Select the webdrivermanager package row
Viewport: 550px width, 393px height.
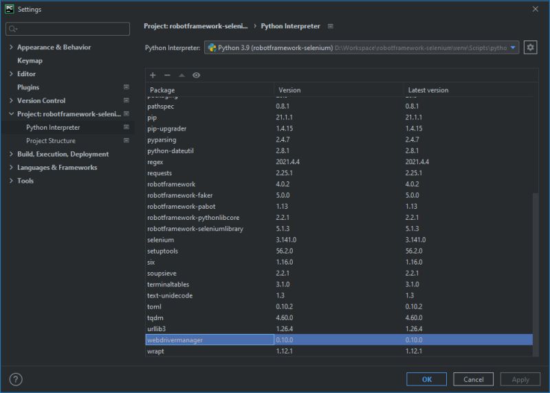[339, 340]
